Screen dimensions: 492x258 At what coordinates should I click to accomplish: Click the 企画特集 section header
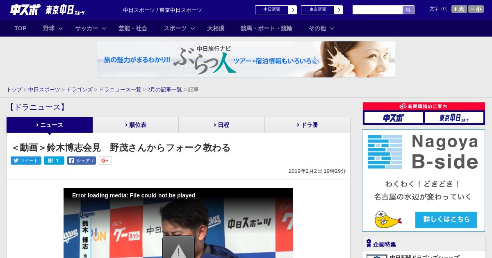pos(424,244)
